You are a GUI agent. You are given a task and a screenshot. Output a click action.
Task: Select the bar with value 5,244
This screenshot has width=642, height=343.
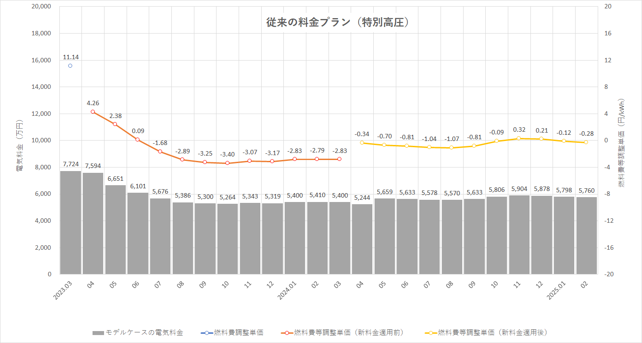coord(362,239)
